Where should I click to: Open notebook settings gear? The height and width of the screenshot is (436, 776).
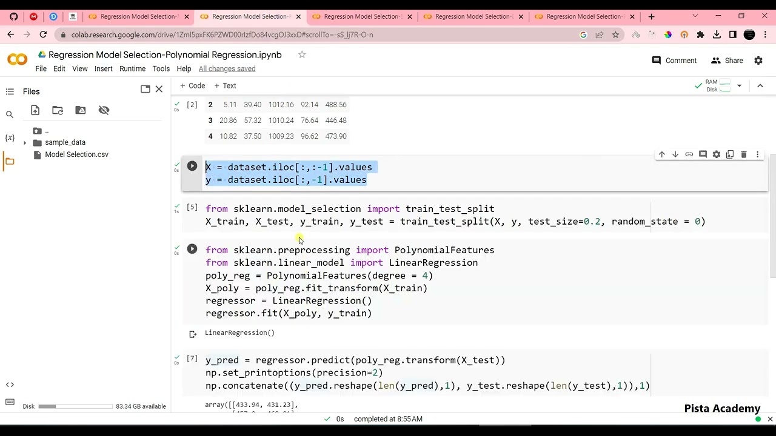758,61
